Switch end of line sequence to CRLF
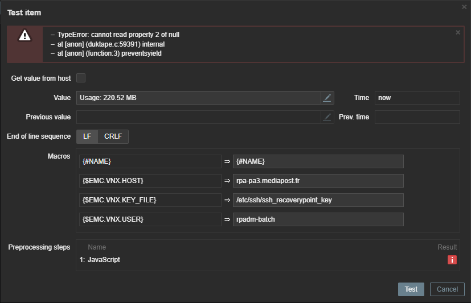The width and height of the screenshot is (471, 303). pos(113,136)
